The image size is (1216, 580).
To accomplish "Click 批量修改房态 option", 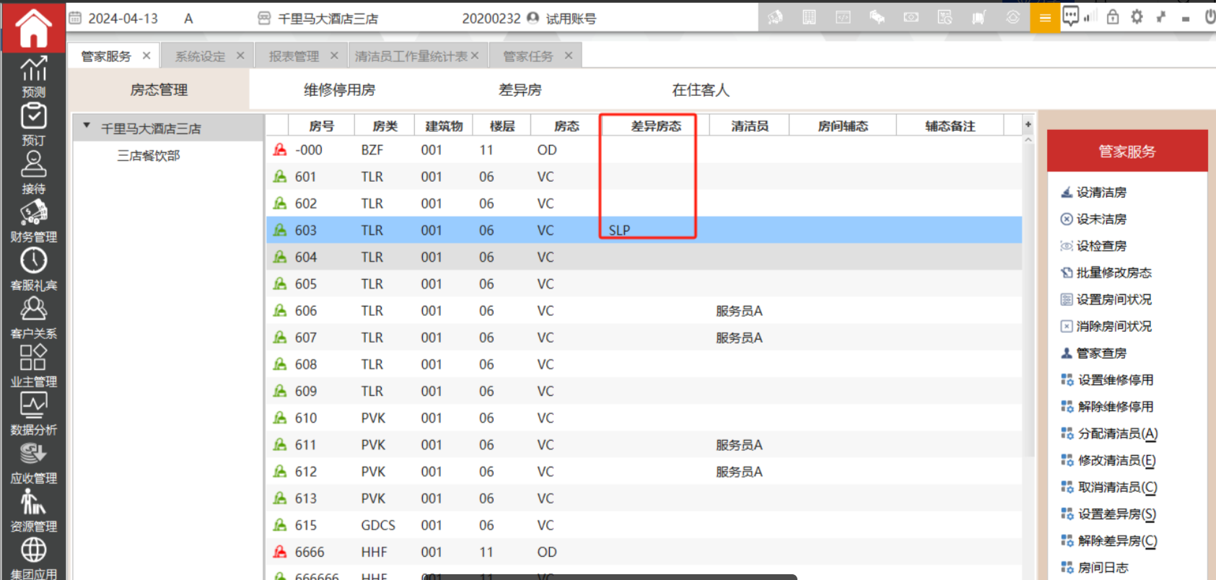I will [x=1114, y=273].
